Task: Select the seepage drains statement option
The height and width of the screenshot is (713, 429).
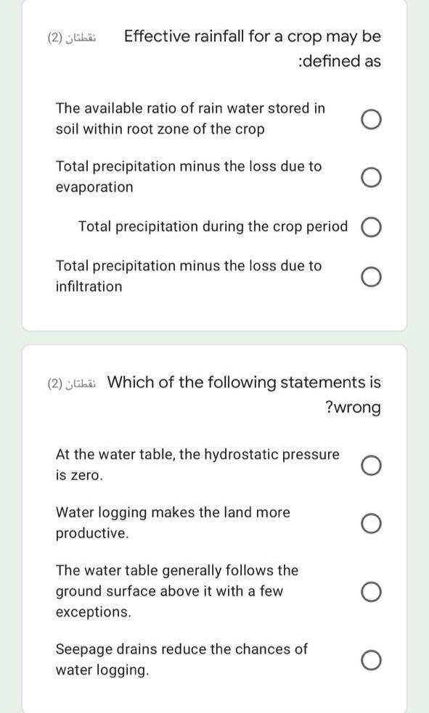Action: 371,659
